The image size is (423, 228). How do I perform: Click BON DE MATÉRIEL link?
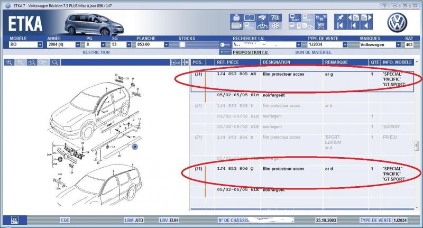pos(314,52)
